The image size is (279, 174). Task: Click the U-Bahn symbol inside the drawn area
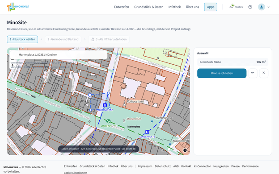105,105
